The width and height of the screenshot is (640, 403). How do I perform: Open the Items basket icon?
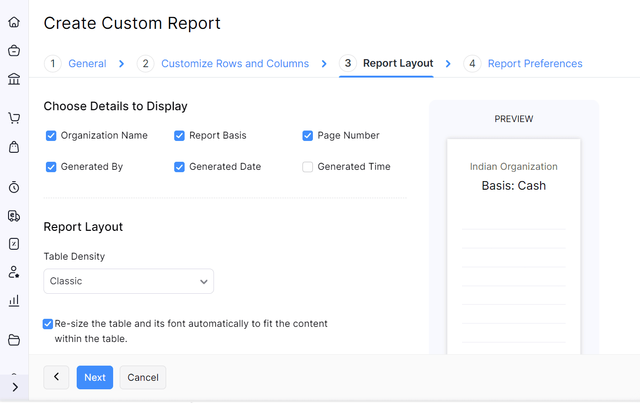pyautogui.click(x=14, y=51)
